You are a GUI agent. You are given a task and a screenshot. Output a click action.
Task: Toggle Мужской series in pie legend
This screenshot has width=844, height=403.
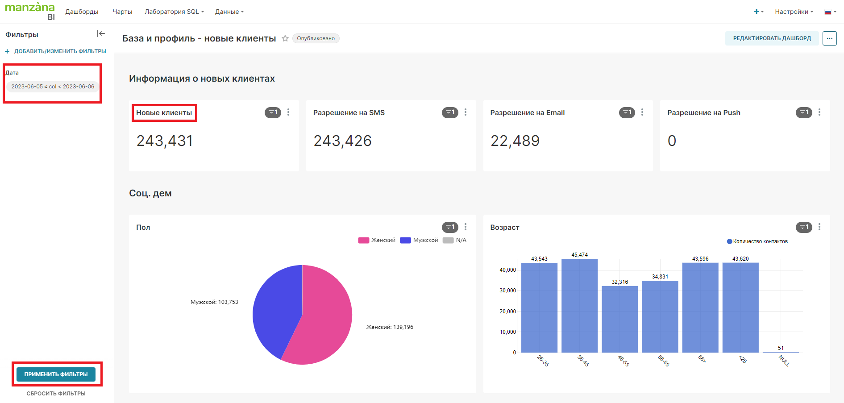pyautogui.click(x=419, y=240)
